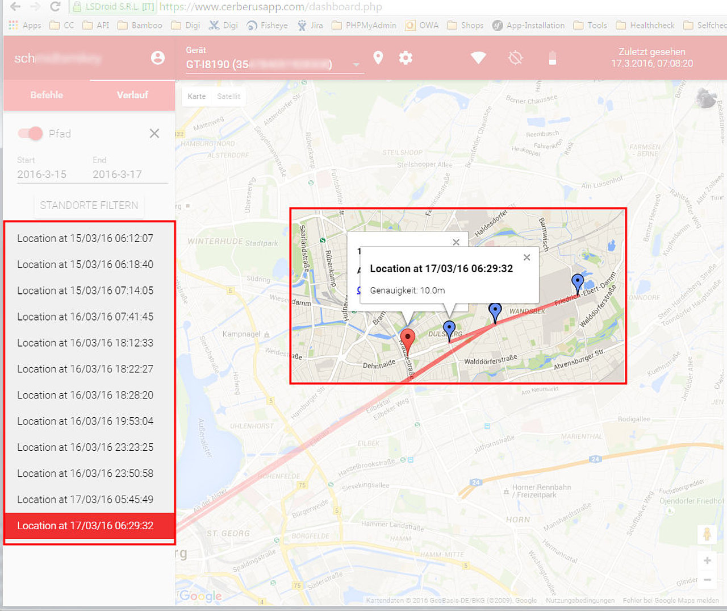Viewport: 727px width, 611px height.
Task: Toggle the Pfad path switch
Action: coord(30,134)
